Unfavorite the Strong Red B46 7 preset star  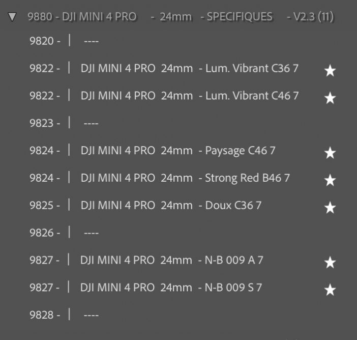coord(330,180)
